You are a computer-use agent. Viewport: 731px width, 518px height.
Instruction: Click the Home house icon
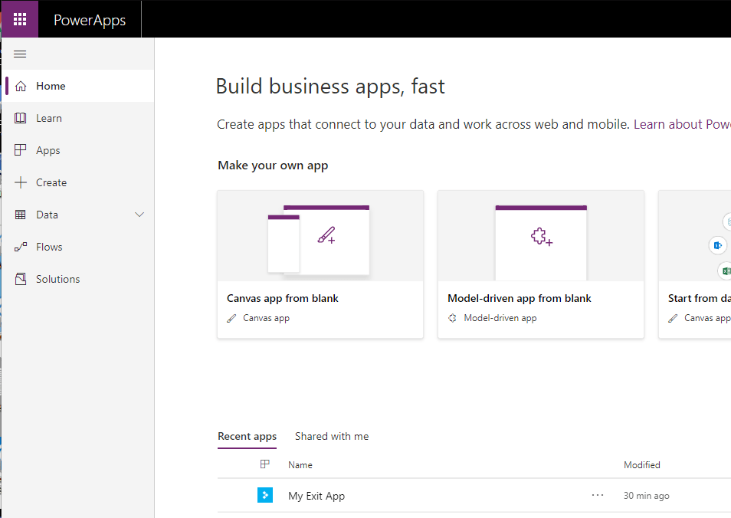click(x=21, y=87)
